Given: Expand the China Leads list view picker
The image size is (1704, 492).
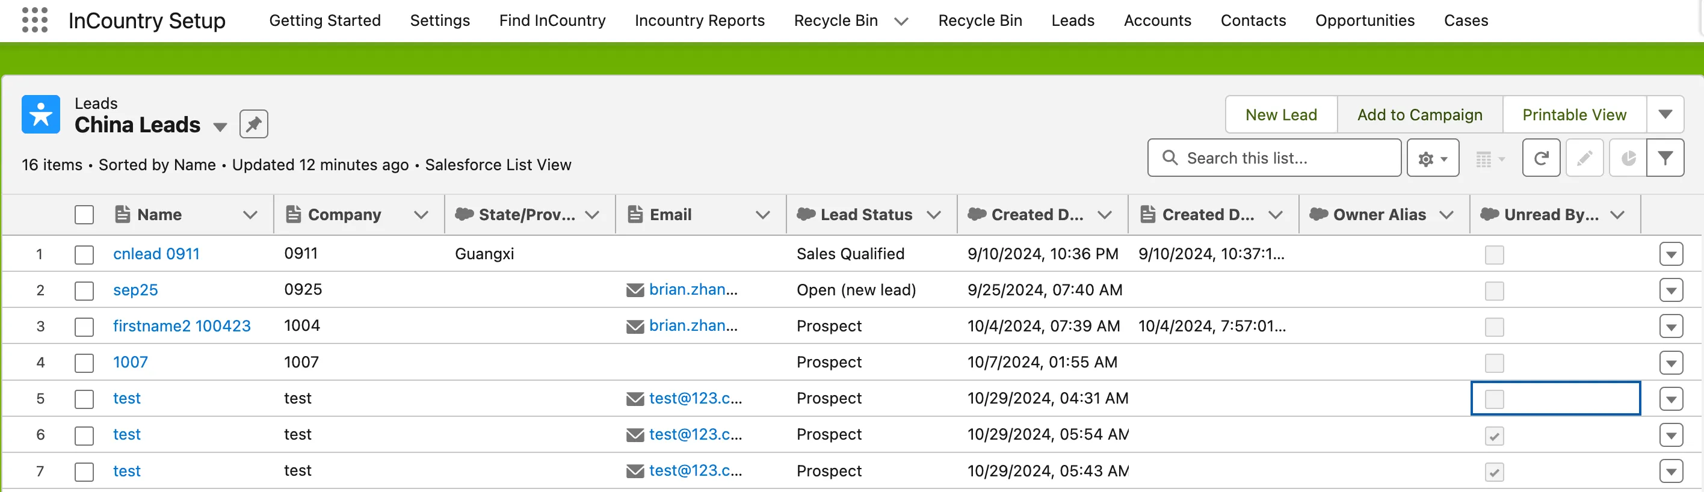Looking at the screenshot, I should click(x=220, y=126).
